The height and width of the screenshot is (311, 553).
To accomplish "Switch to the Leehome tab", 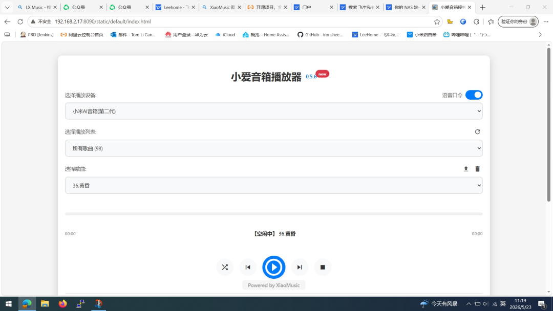I will (176, 7).
